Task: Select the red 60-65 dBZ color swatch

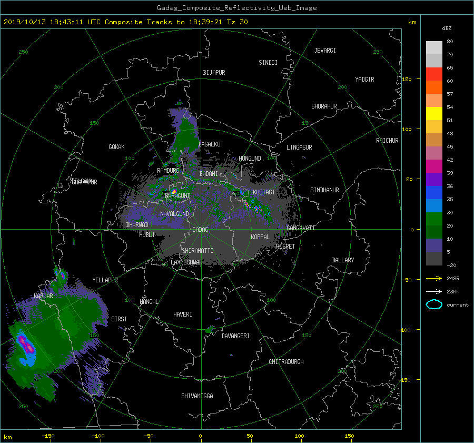Action: (x=434, y=74)
